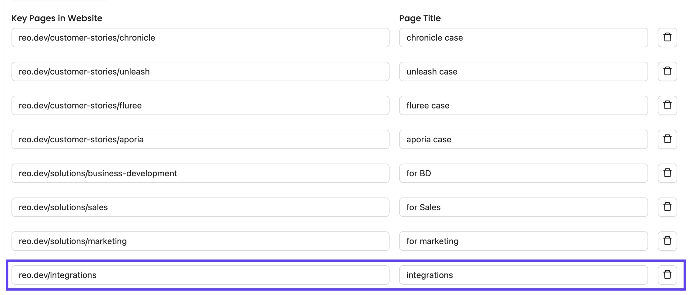
Task: Remove the for marketing page entry
Action: click(667, 241)
